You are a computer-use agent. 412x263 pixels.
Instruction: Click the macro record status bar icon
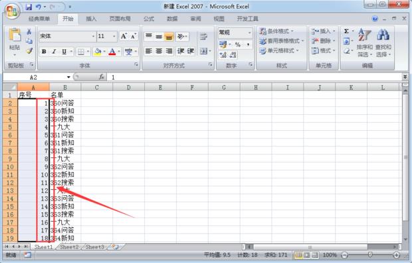coord(27,255)
